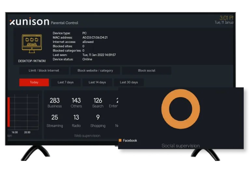Switch to the Today tab
This screenshot has width=250, height=175.
tap(34, 82)
